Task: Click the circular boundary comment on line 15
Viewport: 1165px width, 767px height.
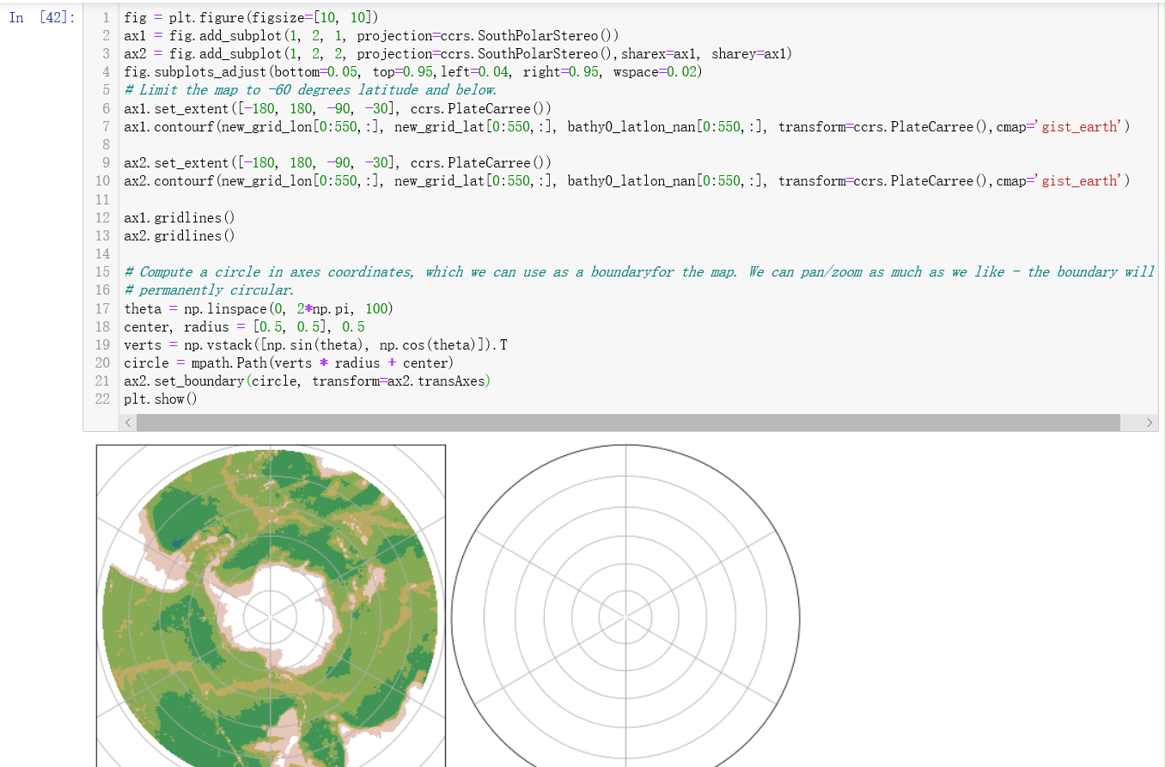Action: point(601,271)
